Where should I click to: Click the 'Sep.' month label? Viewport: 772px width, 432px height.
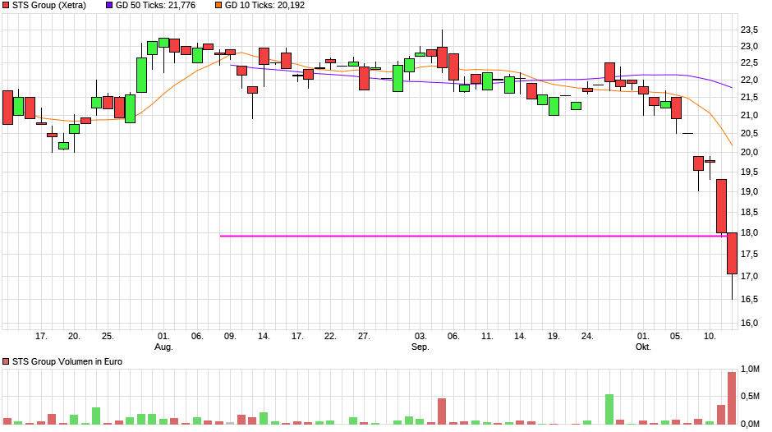[420, 347]
